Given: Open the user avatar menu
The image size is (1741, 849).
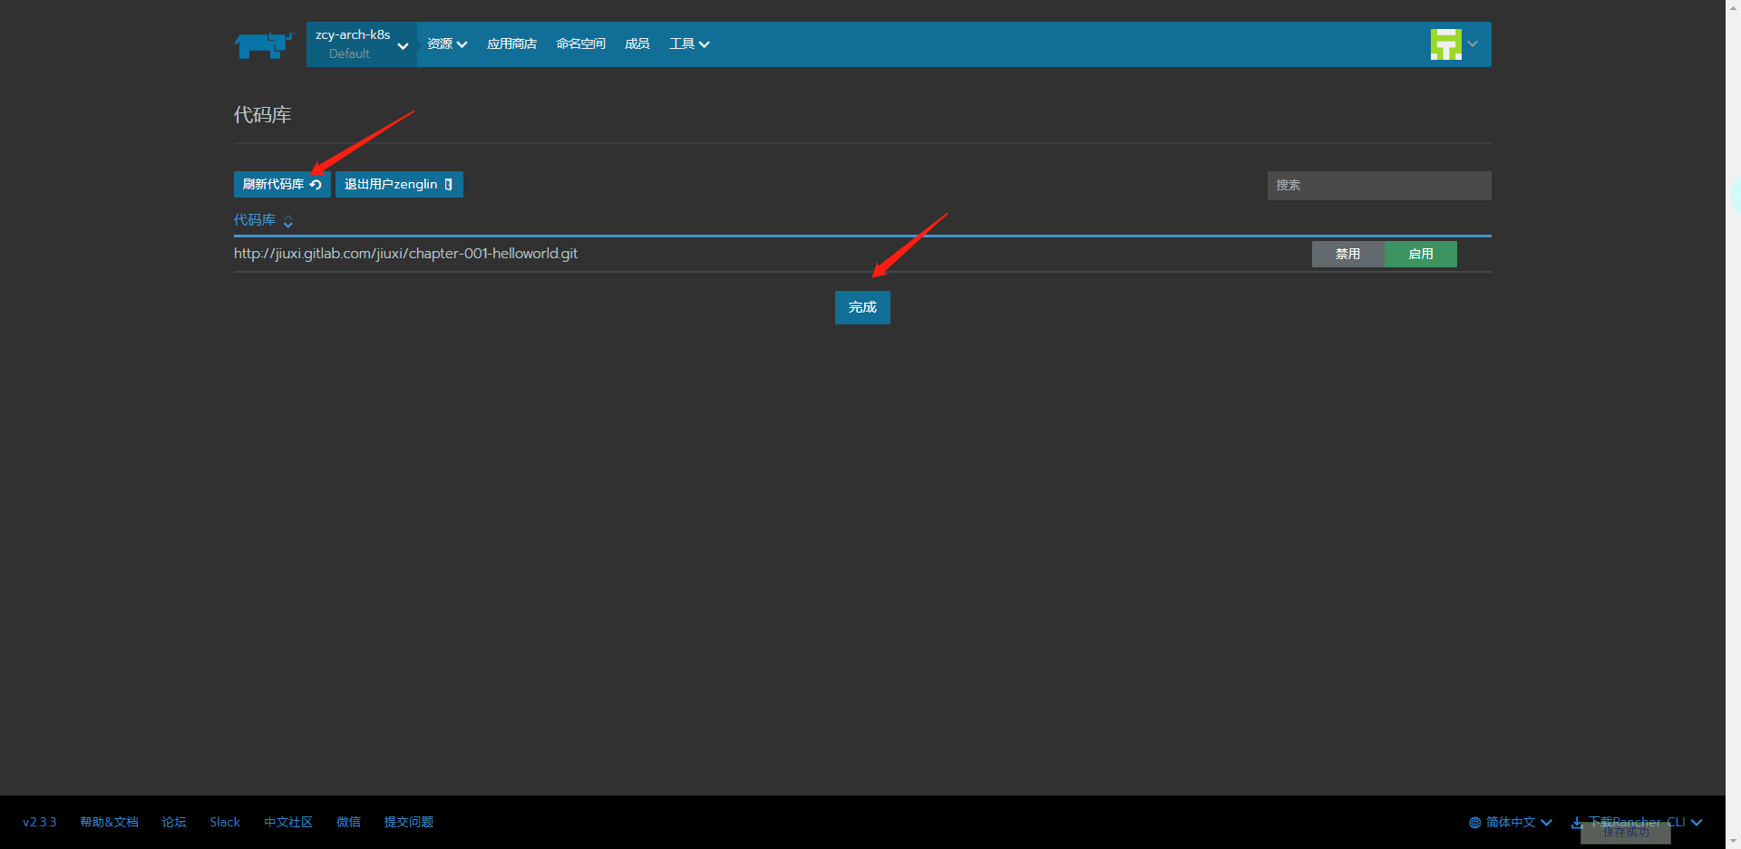Looking at the screenshot, I should click(x=1454, y=44).
